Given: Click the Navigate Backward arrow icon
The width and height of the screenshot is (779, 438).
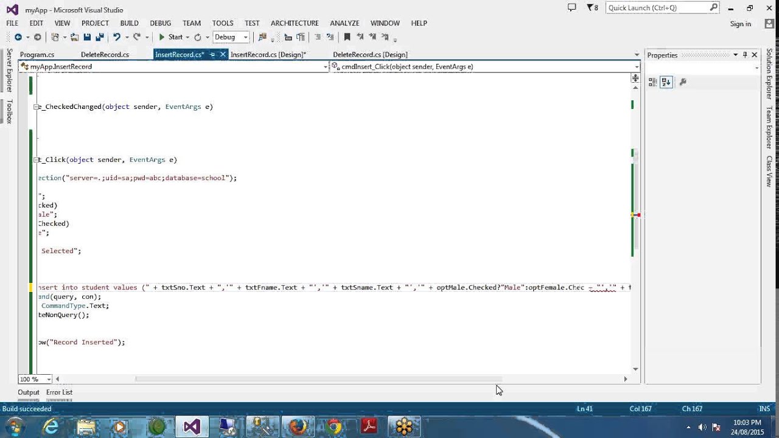Looking at the screenshot, I should point(18,37).
